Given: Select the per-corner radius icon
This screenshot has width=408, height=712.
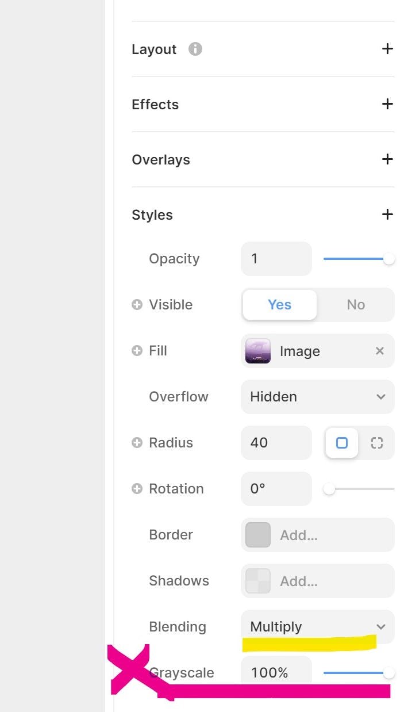Looking at the screenshot, I should tap(376, 443).
